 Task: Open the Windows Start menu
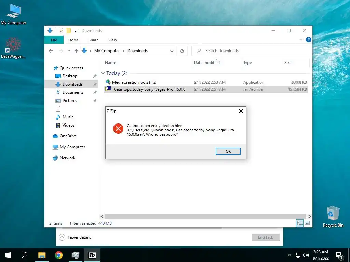[8, 255]
